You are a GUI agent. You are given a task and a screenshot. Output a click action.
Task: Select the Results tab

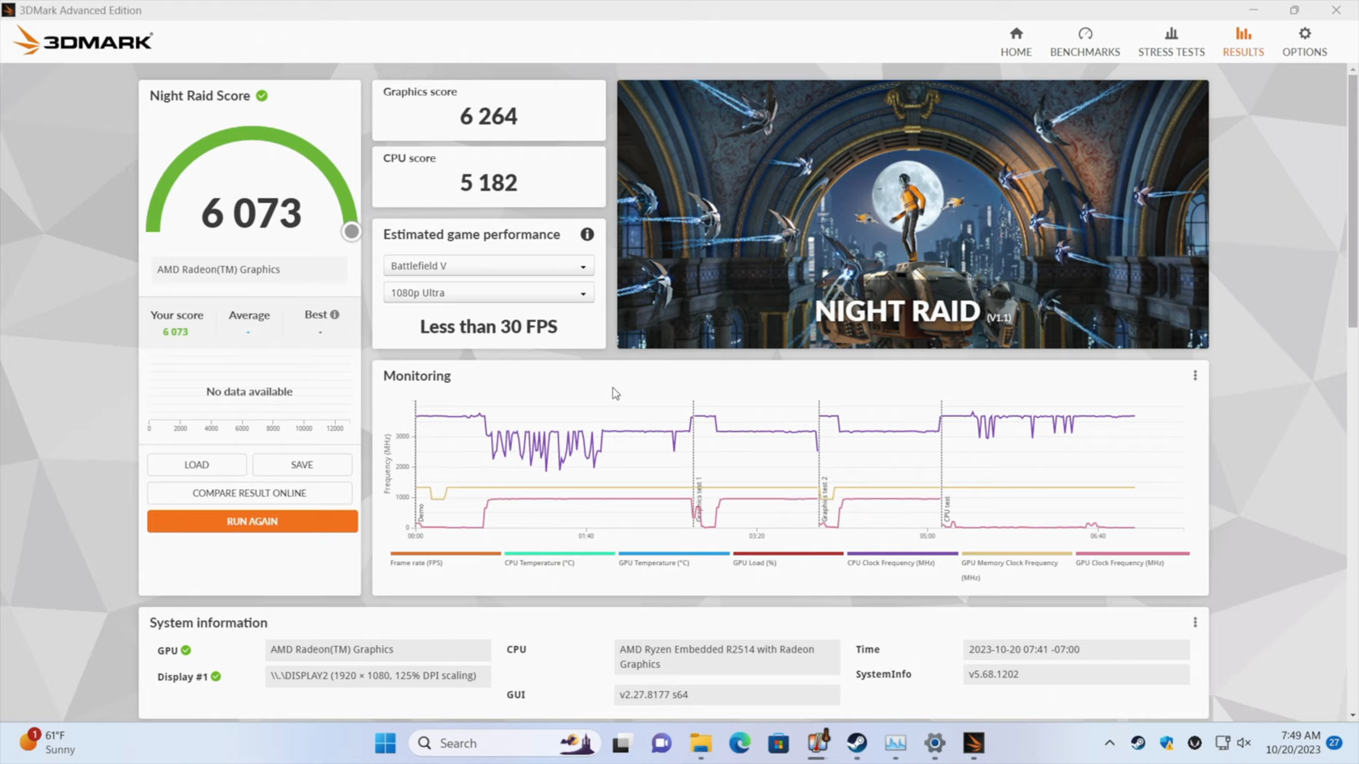[1243, 41]
